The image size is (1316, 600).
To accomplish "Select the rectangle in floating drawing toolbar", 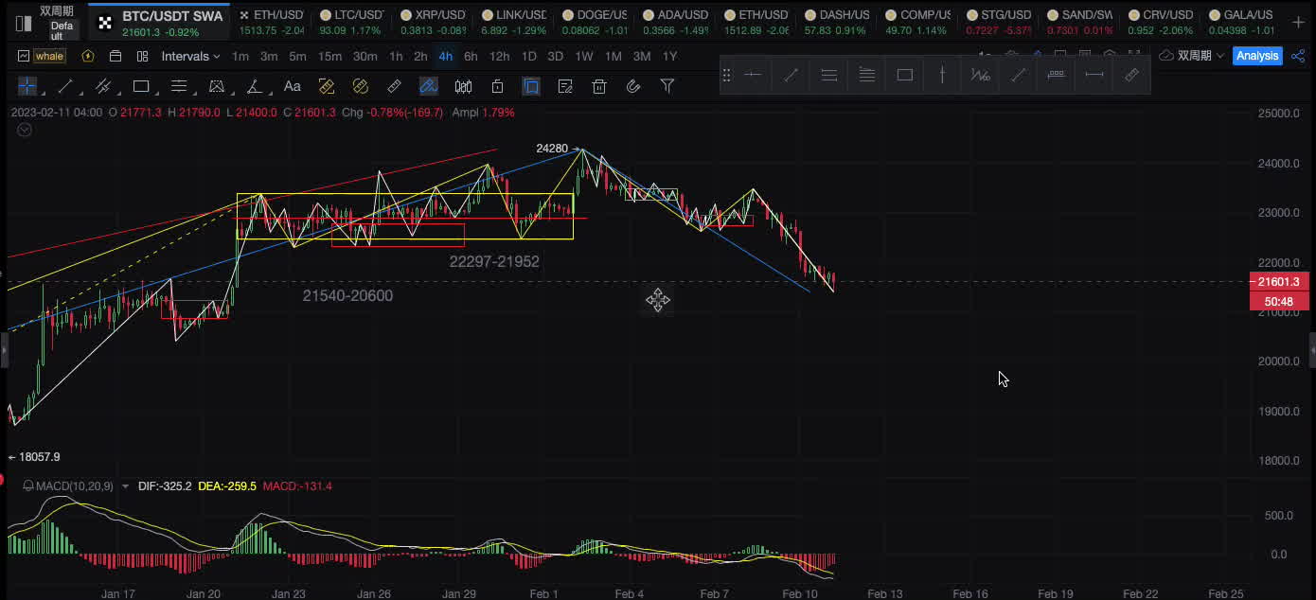I will (x=904, y=75).
